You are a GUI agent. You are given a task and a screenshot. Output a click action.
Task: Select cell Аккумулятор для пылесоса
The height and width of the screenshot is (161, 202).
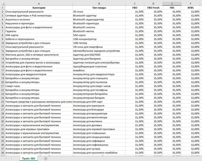pos(99,82)
